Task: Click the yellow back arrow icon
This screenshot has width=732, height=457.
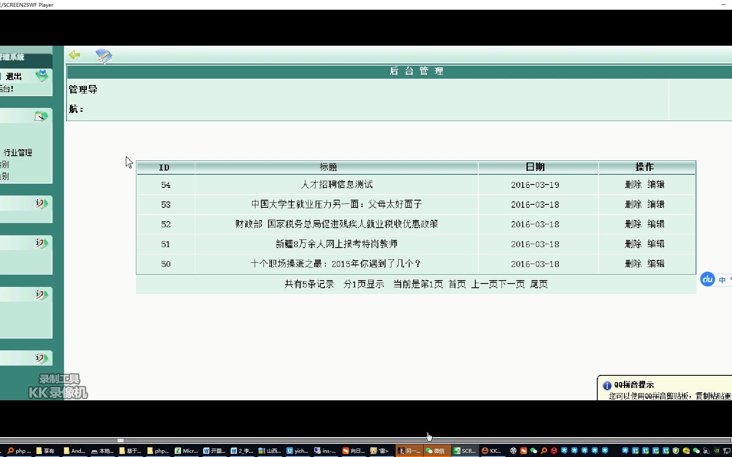Action: [75, 55]
